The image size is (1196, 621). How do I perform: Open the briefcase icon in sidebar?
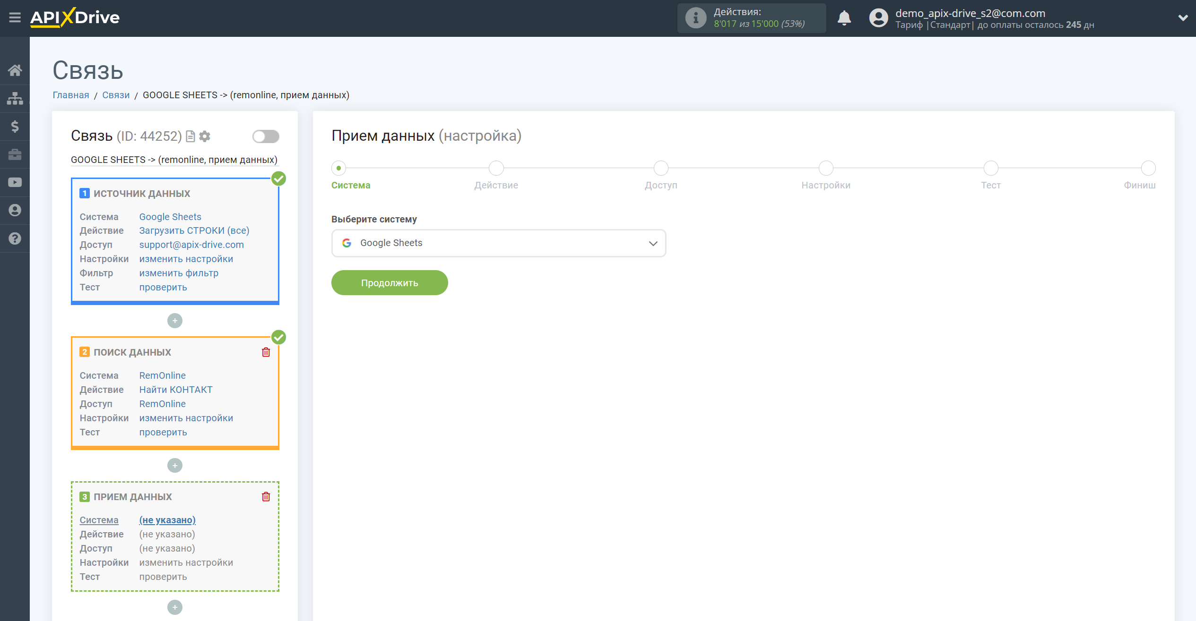pyautogui.click(x=15, y=154)
